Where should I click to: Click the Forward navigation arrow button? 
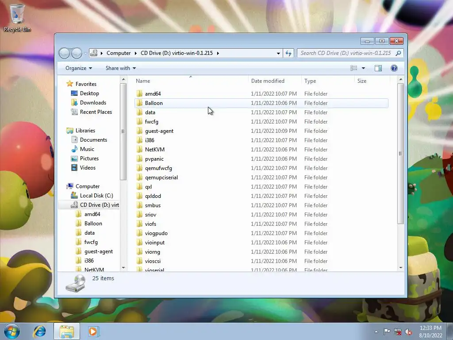point(77,53)
